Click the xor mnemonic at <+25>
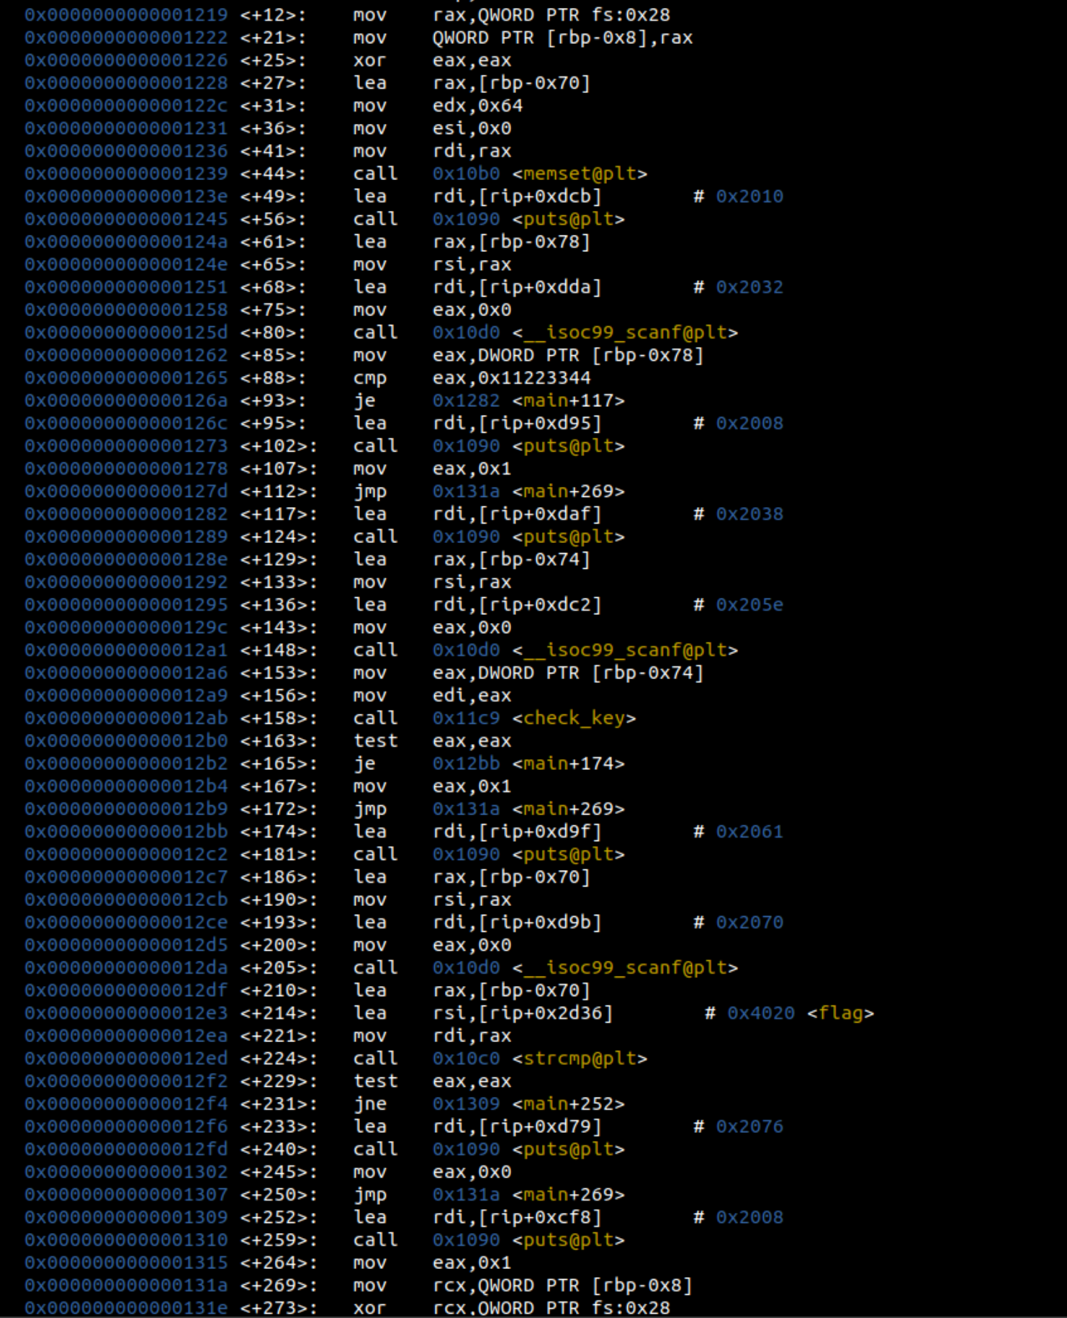 [x=369, y=60]
